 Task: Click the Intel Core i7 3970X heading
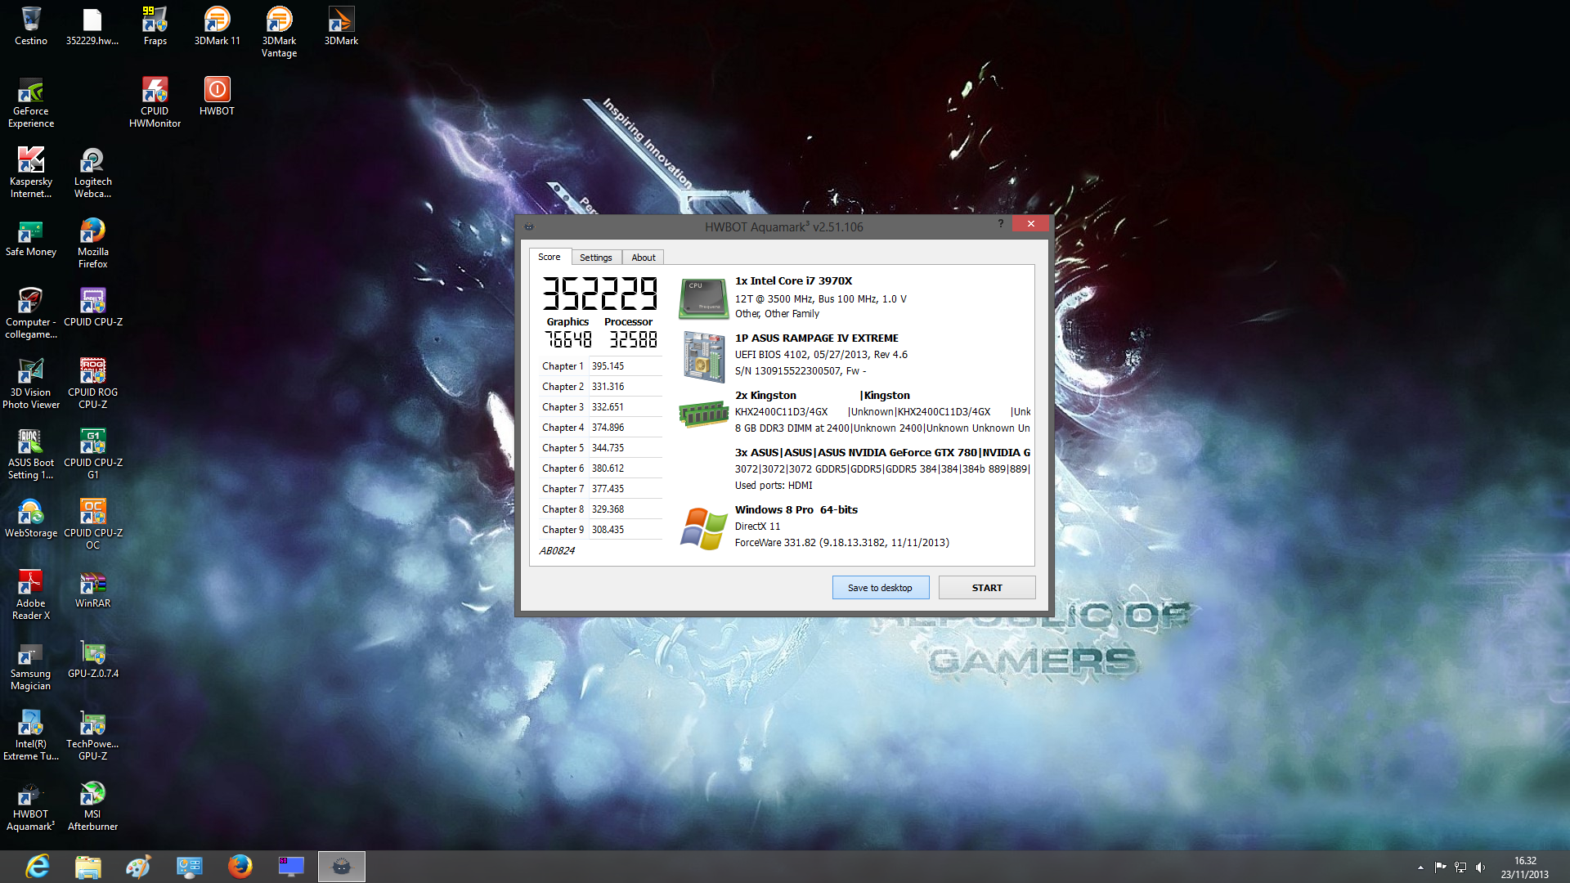point(793,281)
